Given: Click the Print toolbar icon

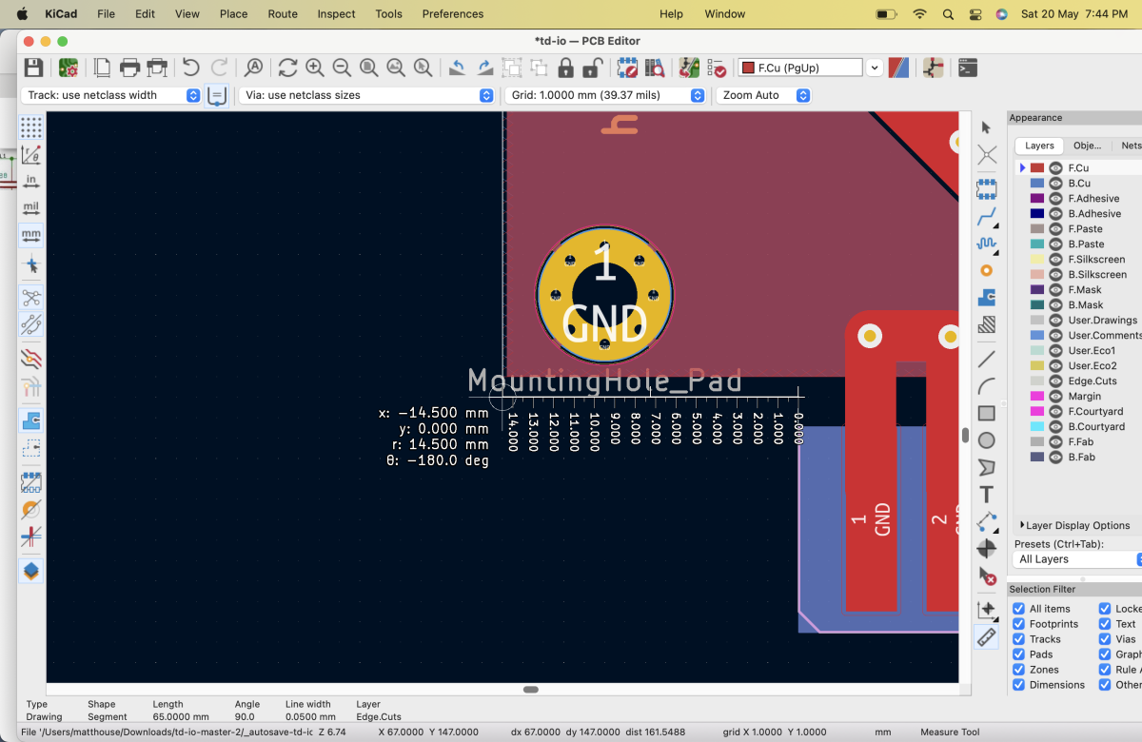Looking at the screenshot, I should [130, 68].
